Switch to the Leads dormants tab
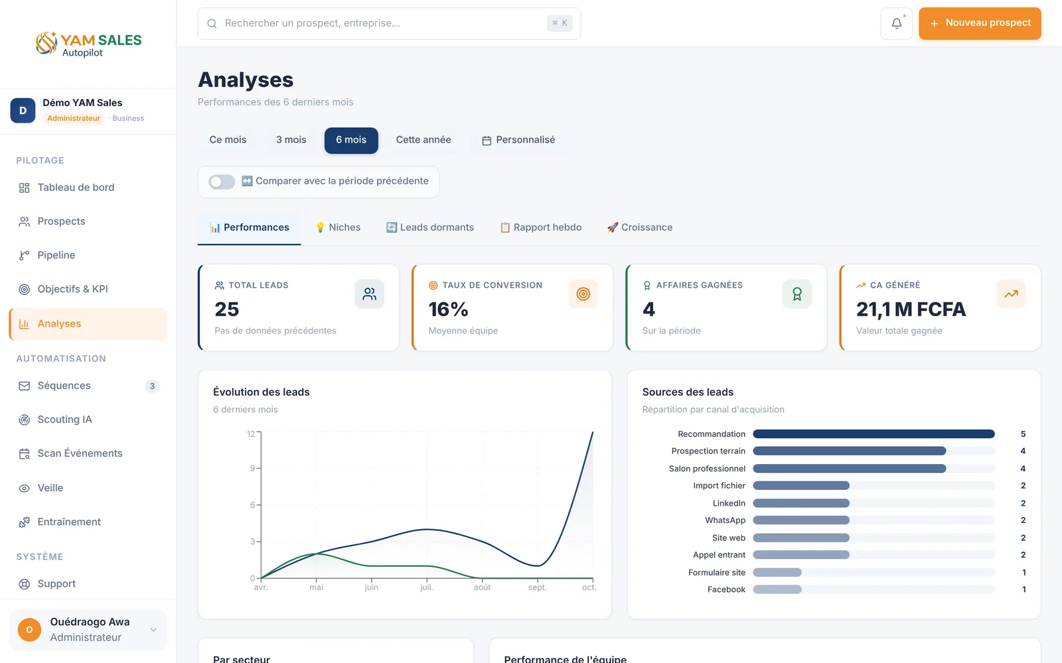The width and height of the screenshot is (1062, 663). pos(430,227)
